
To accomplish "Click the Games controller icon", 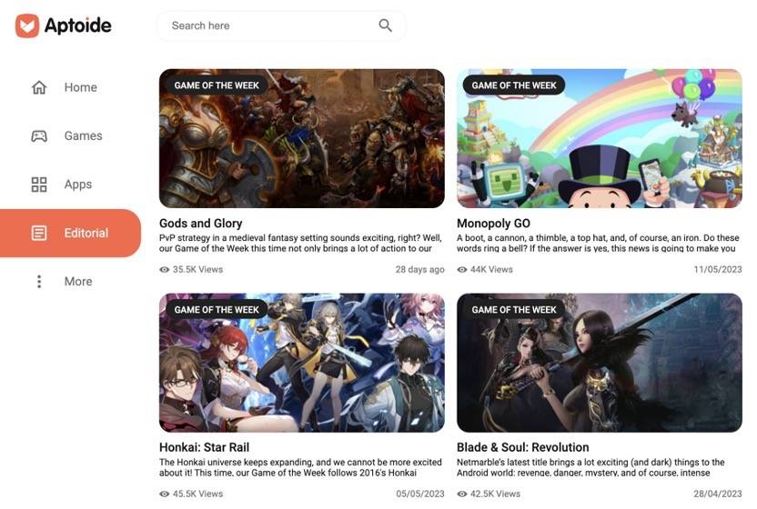I will pyautogui.click(x=39, y=136).
